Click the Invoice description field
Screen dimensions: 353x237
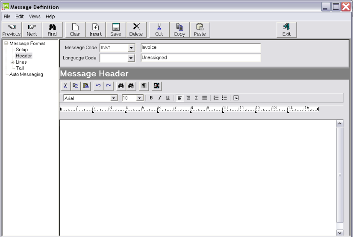[200, 48]
